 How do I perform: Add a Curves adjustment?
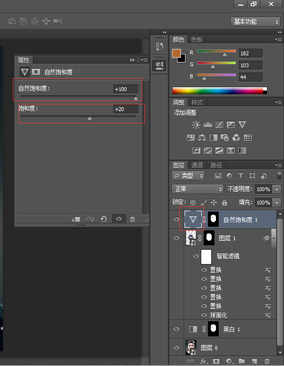pos(219,125)
